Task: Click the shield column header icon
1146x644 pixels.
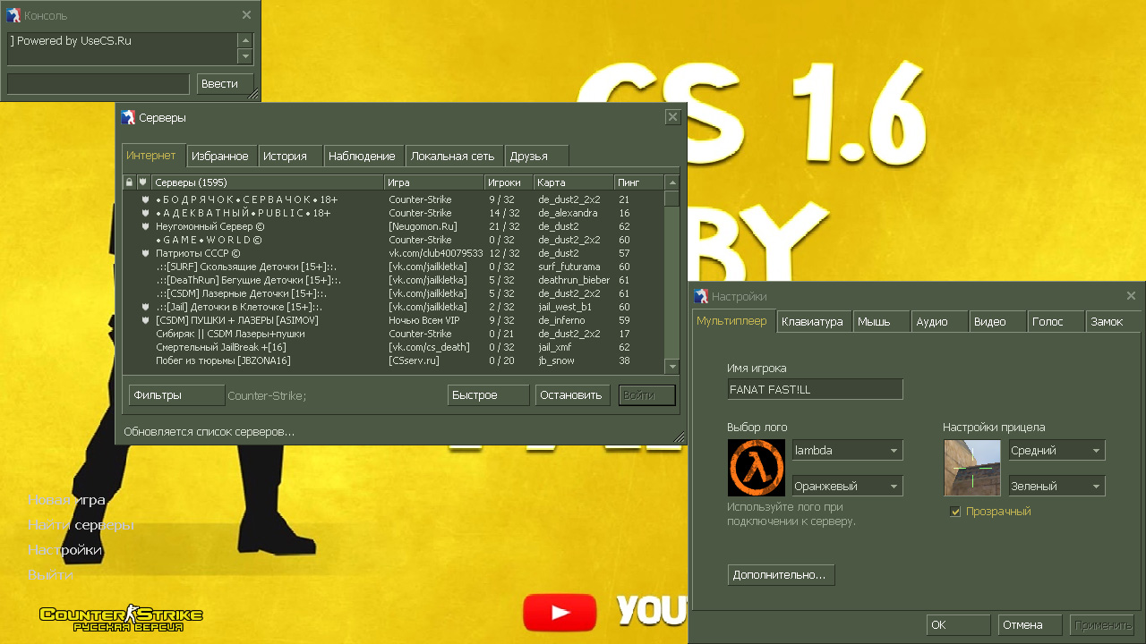Action: click(142, 182)
